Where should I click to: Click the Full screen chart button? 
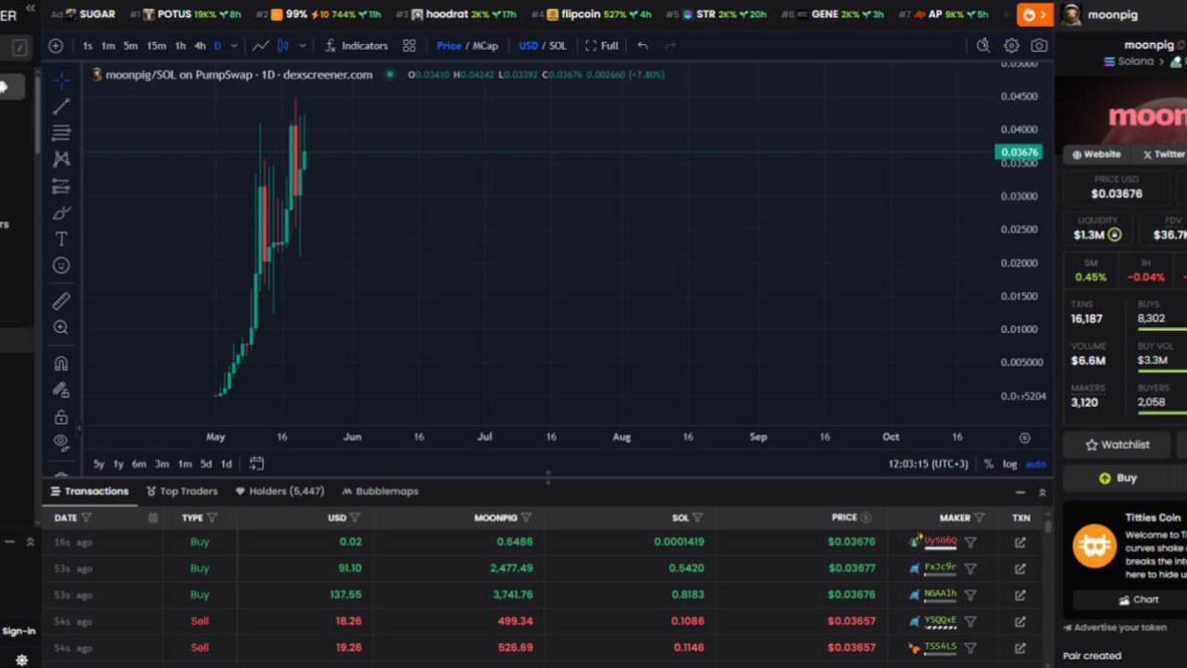click(x=602, y=46)
